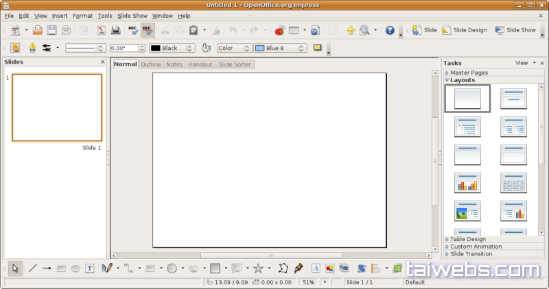Click the Stars shapes tool

[258, 268]
